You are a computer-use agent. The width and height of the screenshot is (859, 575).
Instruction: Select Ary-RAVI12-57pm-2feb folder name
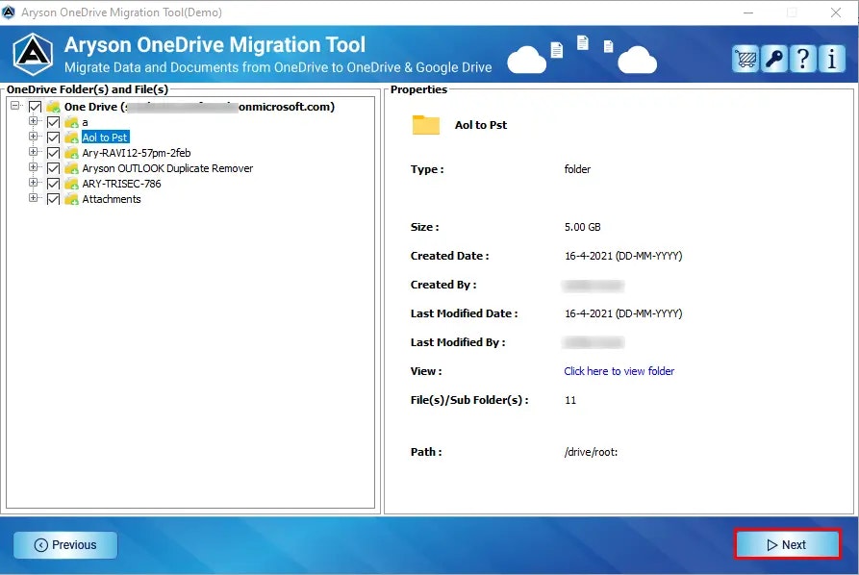coord(137,153)
